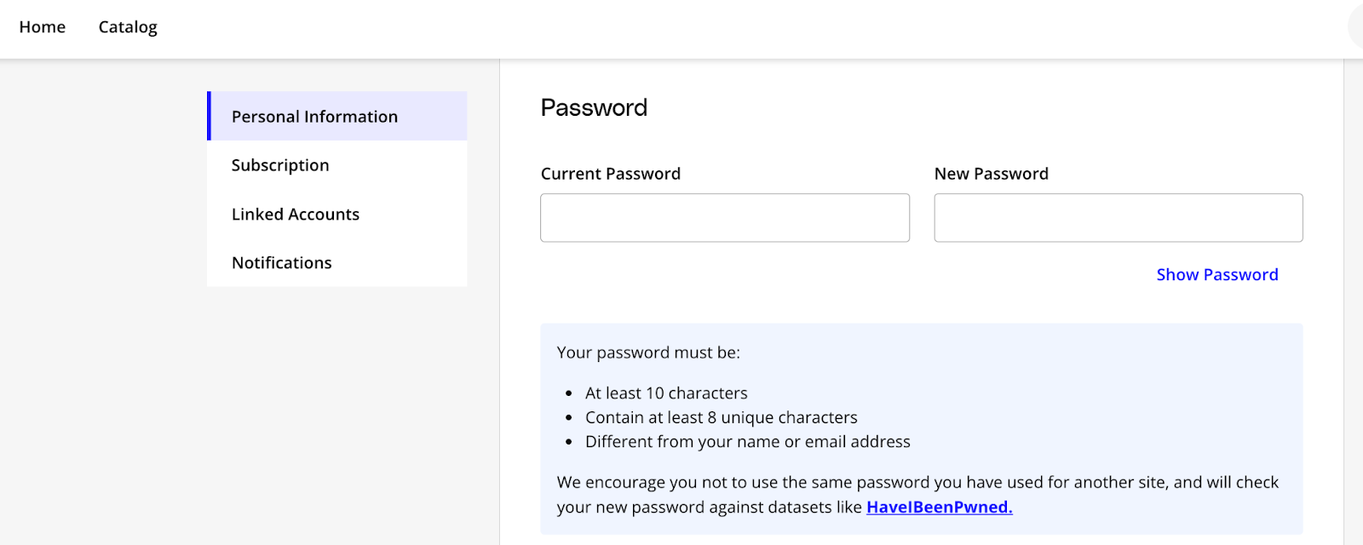Viewport: 1363px width, 545px height.
Task: Select the 'At least 10 characters' rule
Action: pyautogui.click(x=666, y=393)
